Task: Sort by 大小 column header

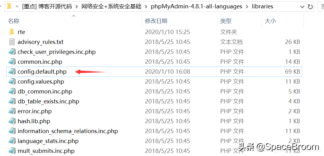Action: (270, 21)
